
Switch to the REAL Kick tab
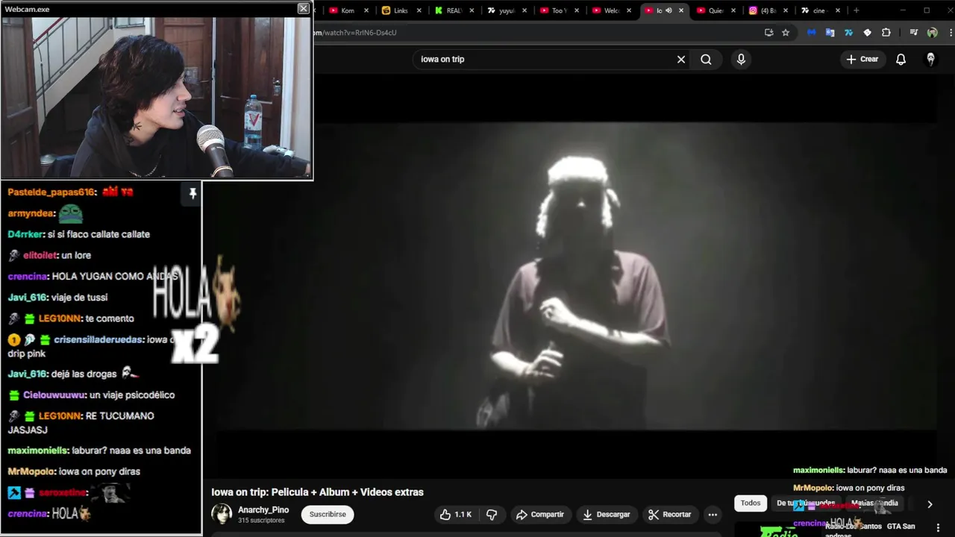coord(454,10)
